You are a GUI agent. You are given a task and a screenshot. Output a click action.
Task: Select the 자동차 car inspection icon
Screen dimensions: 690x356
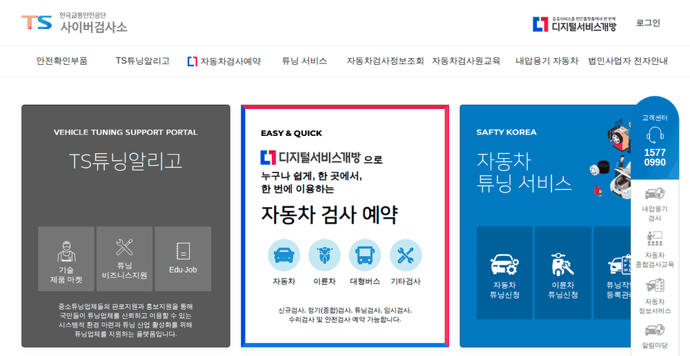click(x=284, y=255)
